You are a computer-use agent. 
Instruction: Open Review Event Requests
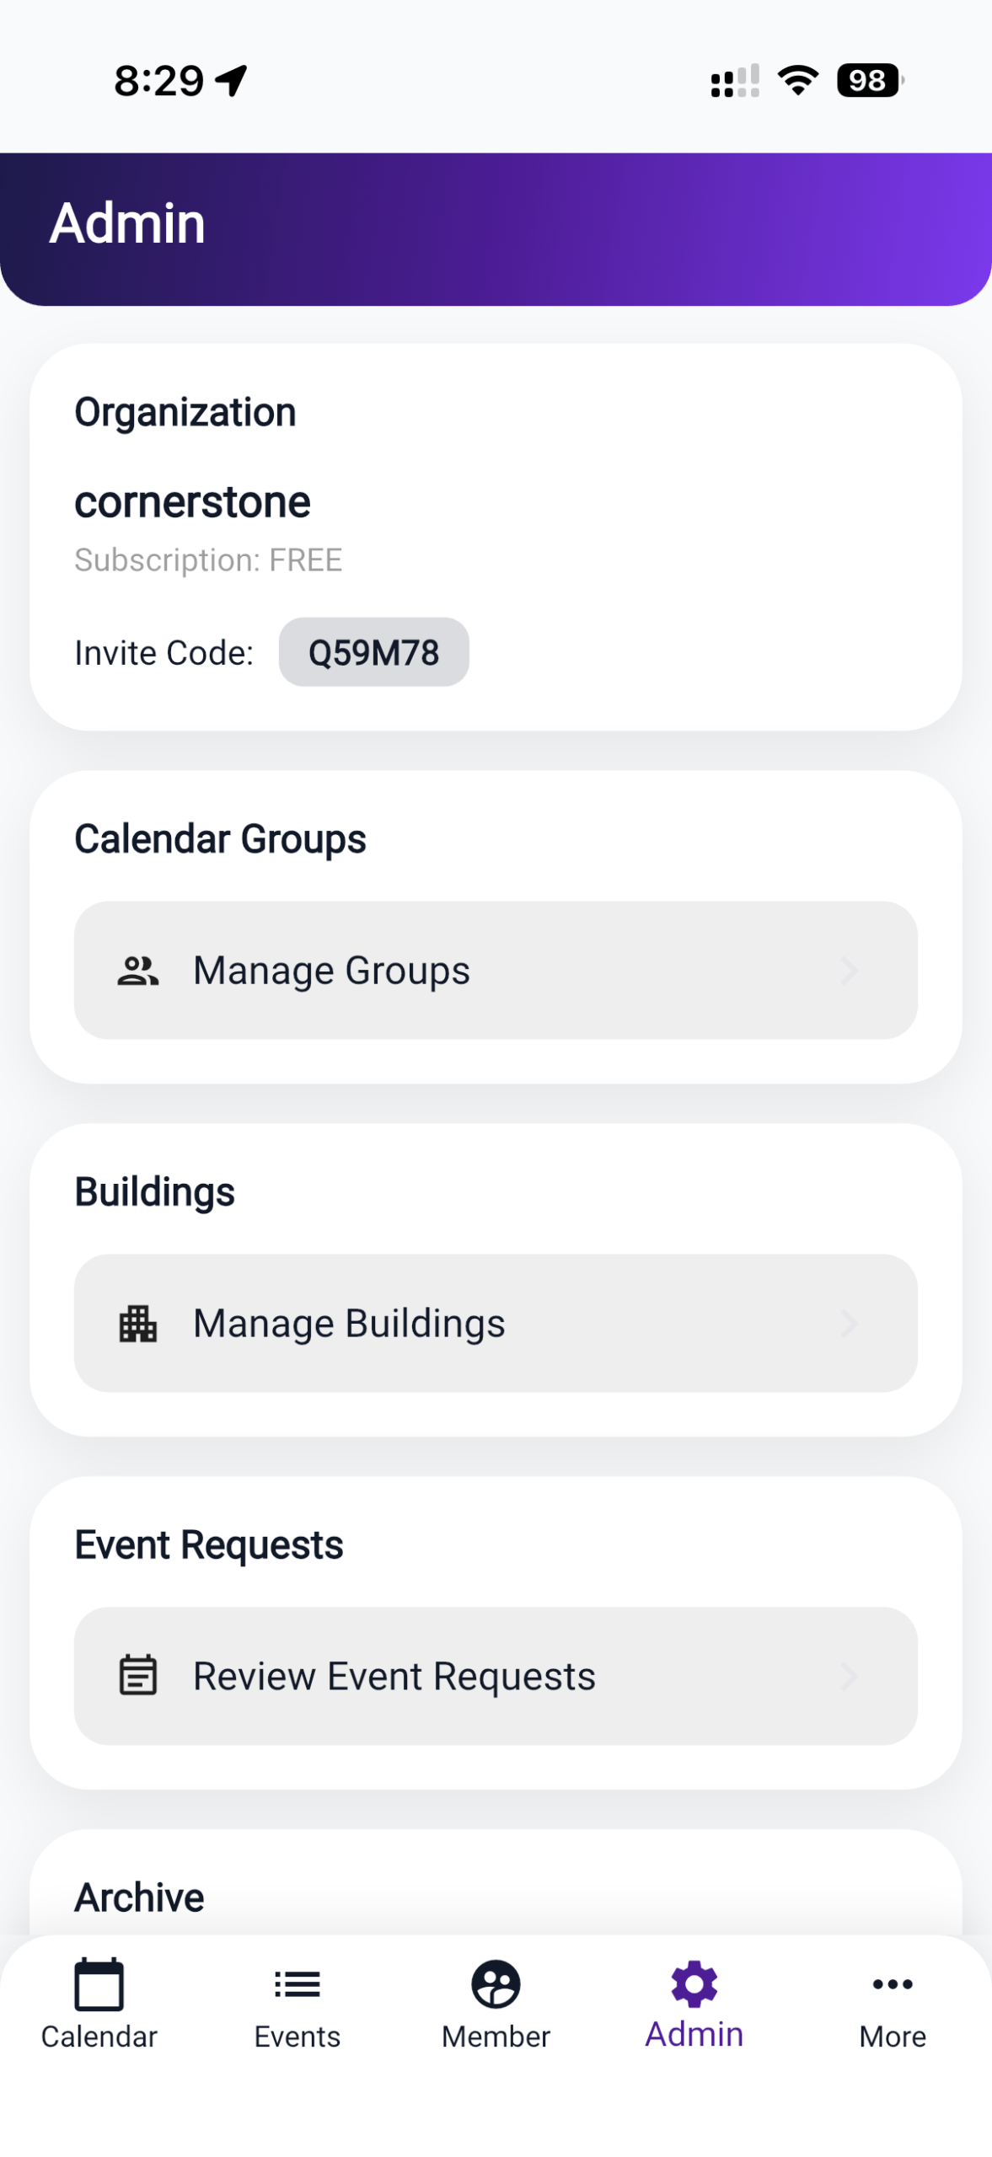pos(394,1676)
